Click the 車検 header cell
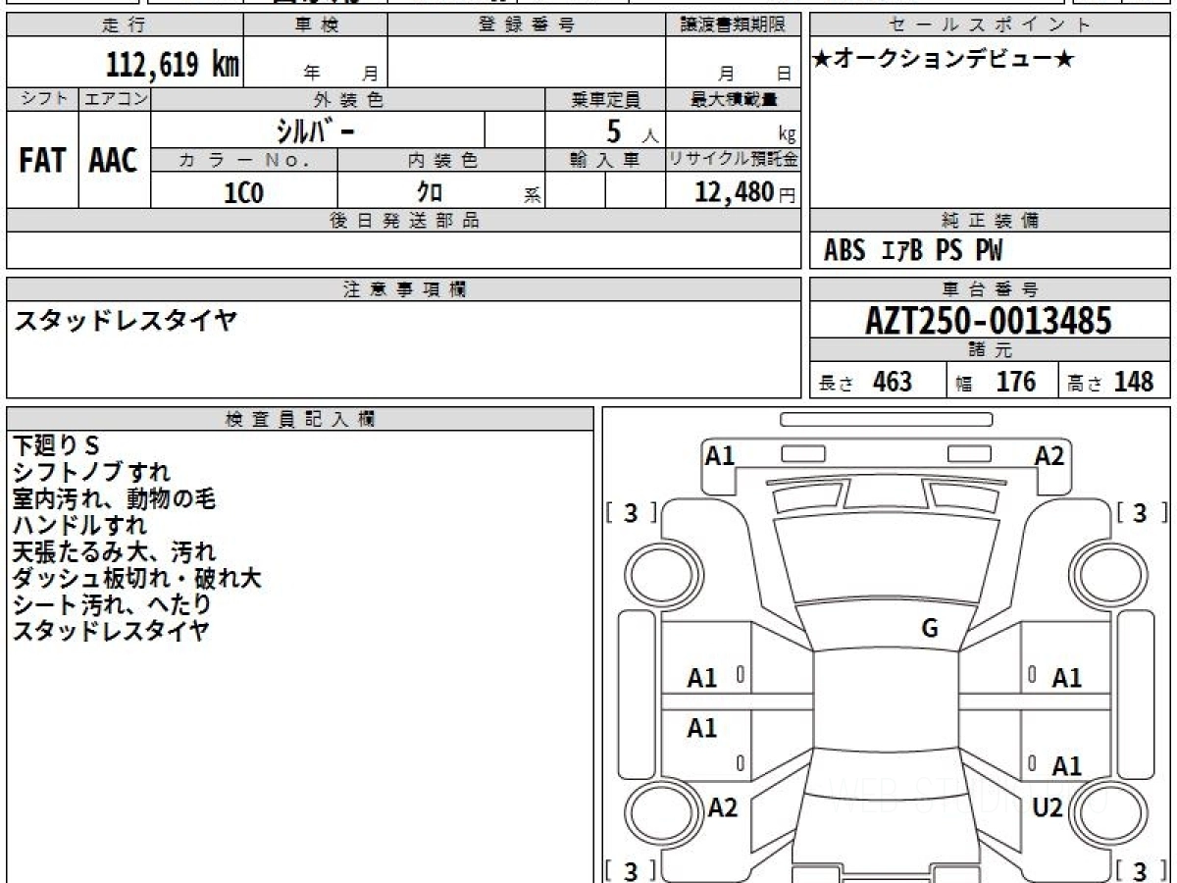This screenshot has height=883, width=1177. coord(316,26)
